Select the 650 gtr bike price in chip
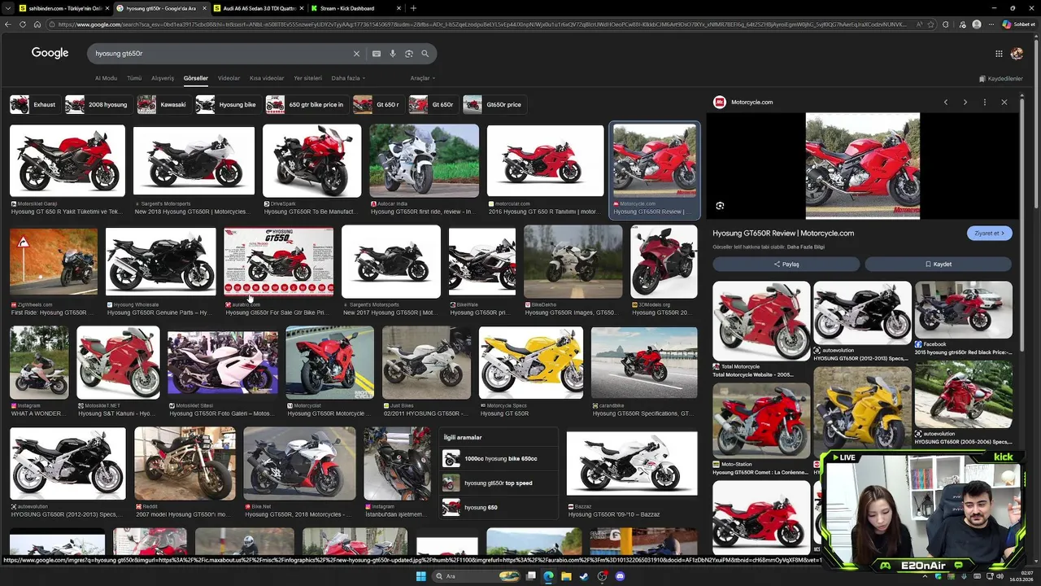This screenshot has height=586, width=1041. (306, 104)
